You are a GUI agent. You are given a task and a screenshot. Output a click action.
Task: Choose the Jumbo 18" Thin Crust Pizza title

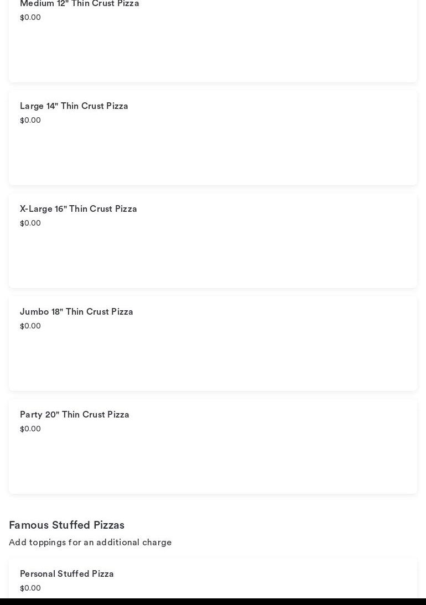pos(76,312)
